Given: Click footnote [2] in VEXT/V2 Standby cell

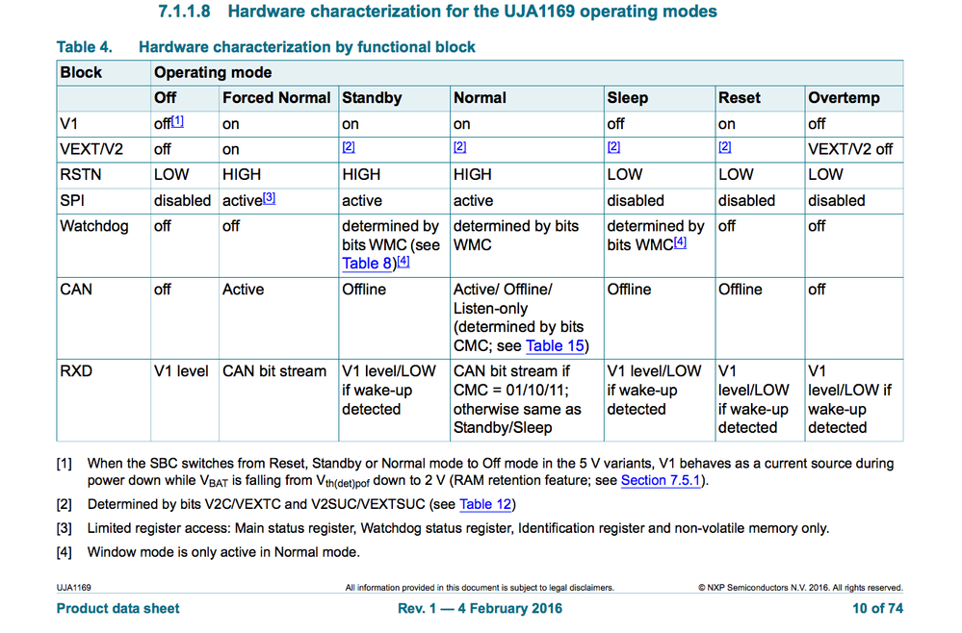Looking at the screenshot, I should (x=349, y=146).
